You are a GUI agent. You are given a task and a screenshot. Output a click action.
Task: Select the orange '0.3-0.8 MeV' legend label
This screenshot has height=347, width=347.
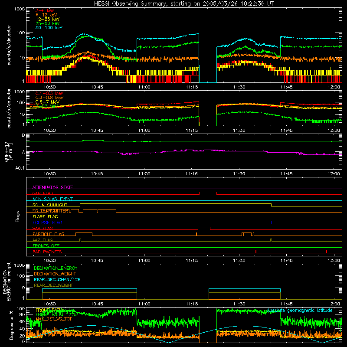coord(49,98)
